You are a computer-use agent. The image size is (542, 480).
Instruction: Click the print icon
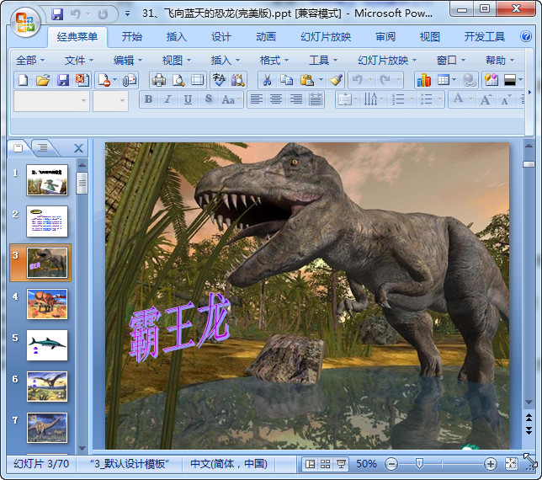pyautogui.click(x=159, y=80)
